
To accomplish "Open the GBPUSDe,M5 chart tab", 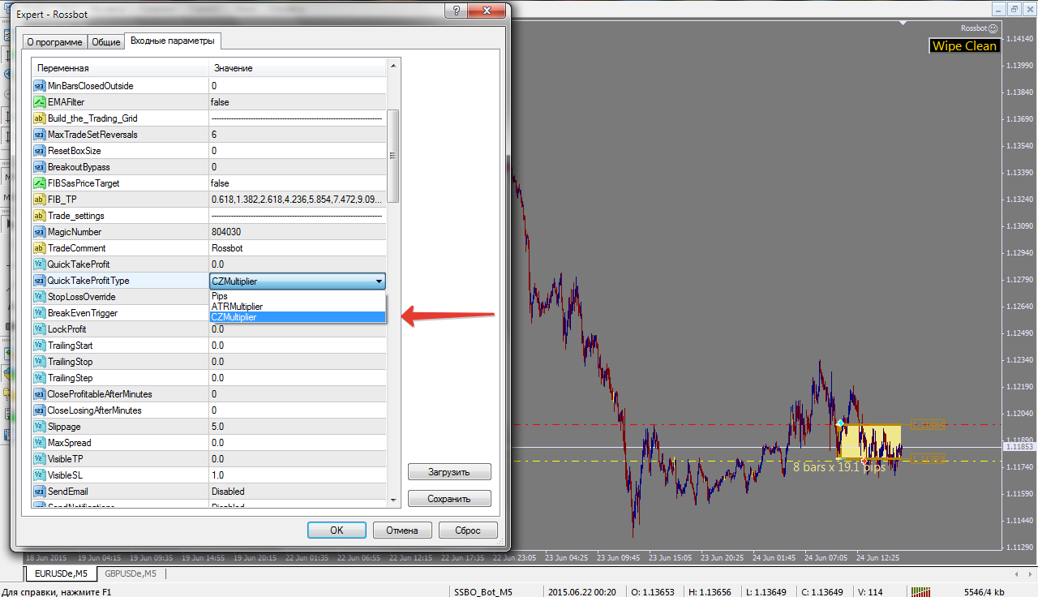I will 131,573.
